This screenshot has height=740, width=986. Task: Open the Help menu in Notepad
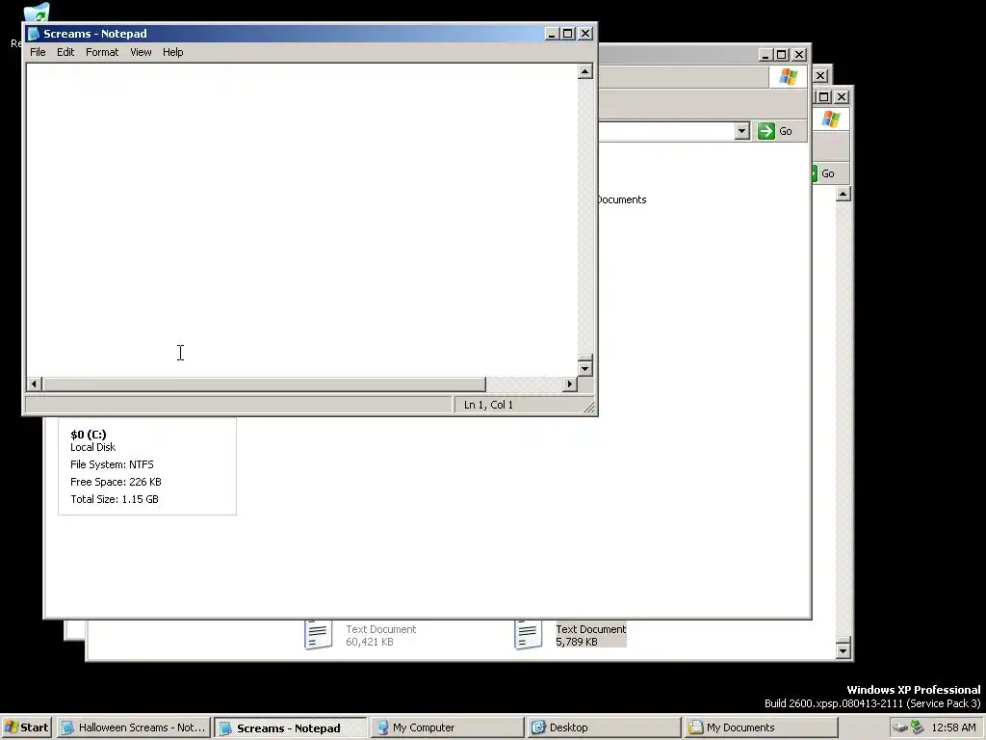pos(173,52)
